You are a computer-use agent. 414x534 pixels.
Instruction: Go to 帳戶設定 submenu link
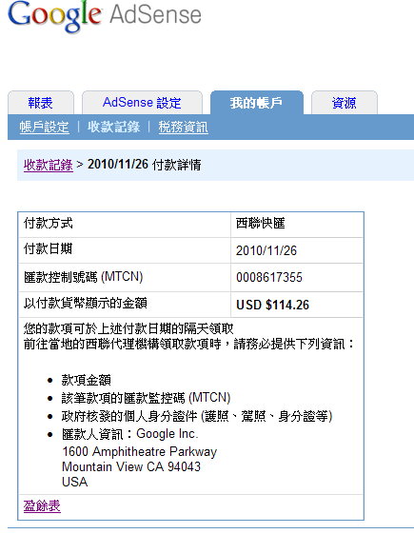(45, 127)
